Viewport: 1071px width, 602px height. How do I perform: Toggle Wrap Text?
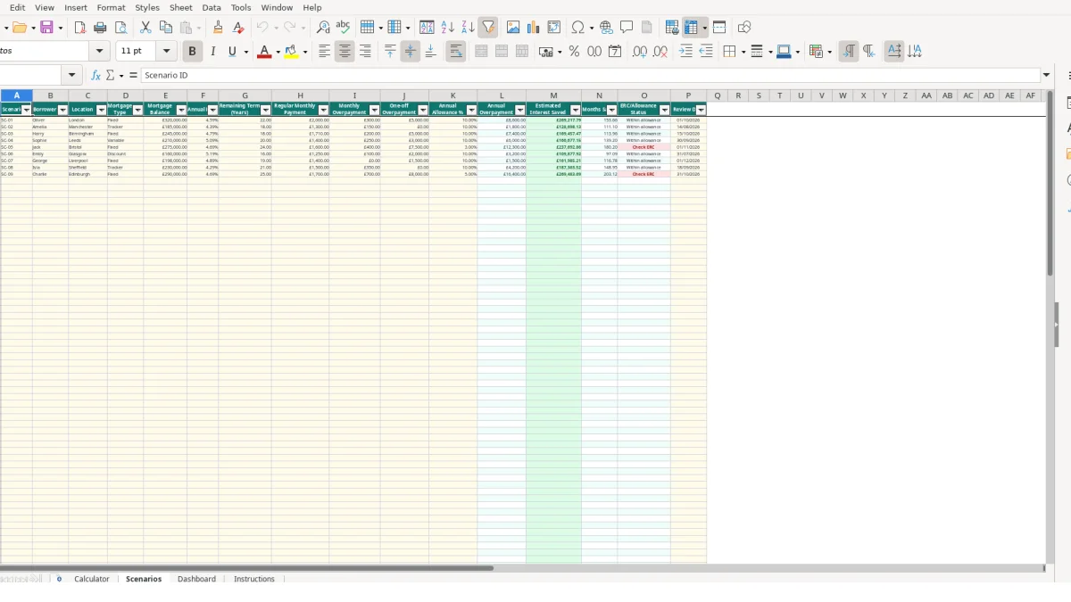pos(456,52)
